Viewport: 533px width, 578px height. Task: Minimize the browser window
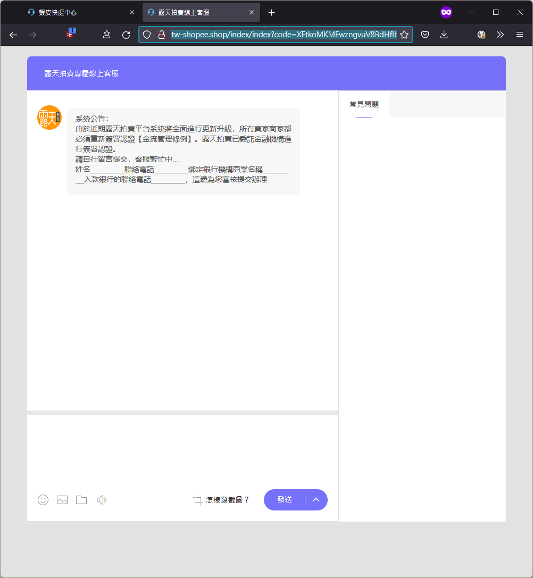(x=471, y=13)
